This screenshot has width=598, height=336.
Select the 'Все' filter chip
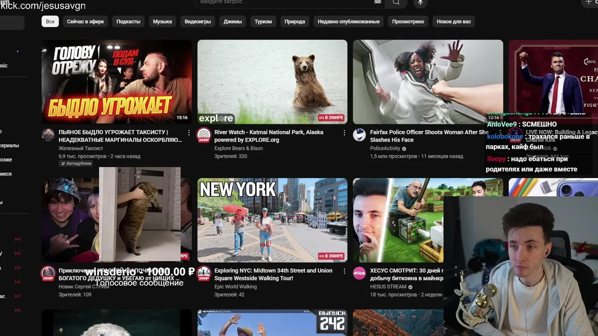[x=50, y=21]
